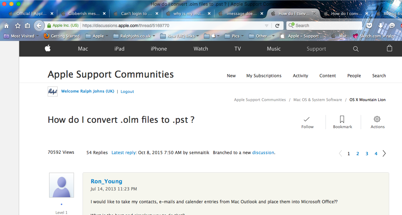The image size is (402, 215).
Task: Close the 'Can't login to...' tab
Action: pyautogui.click(x=157, y=14)
